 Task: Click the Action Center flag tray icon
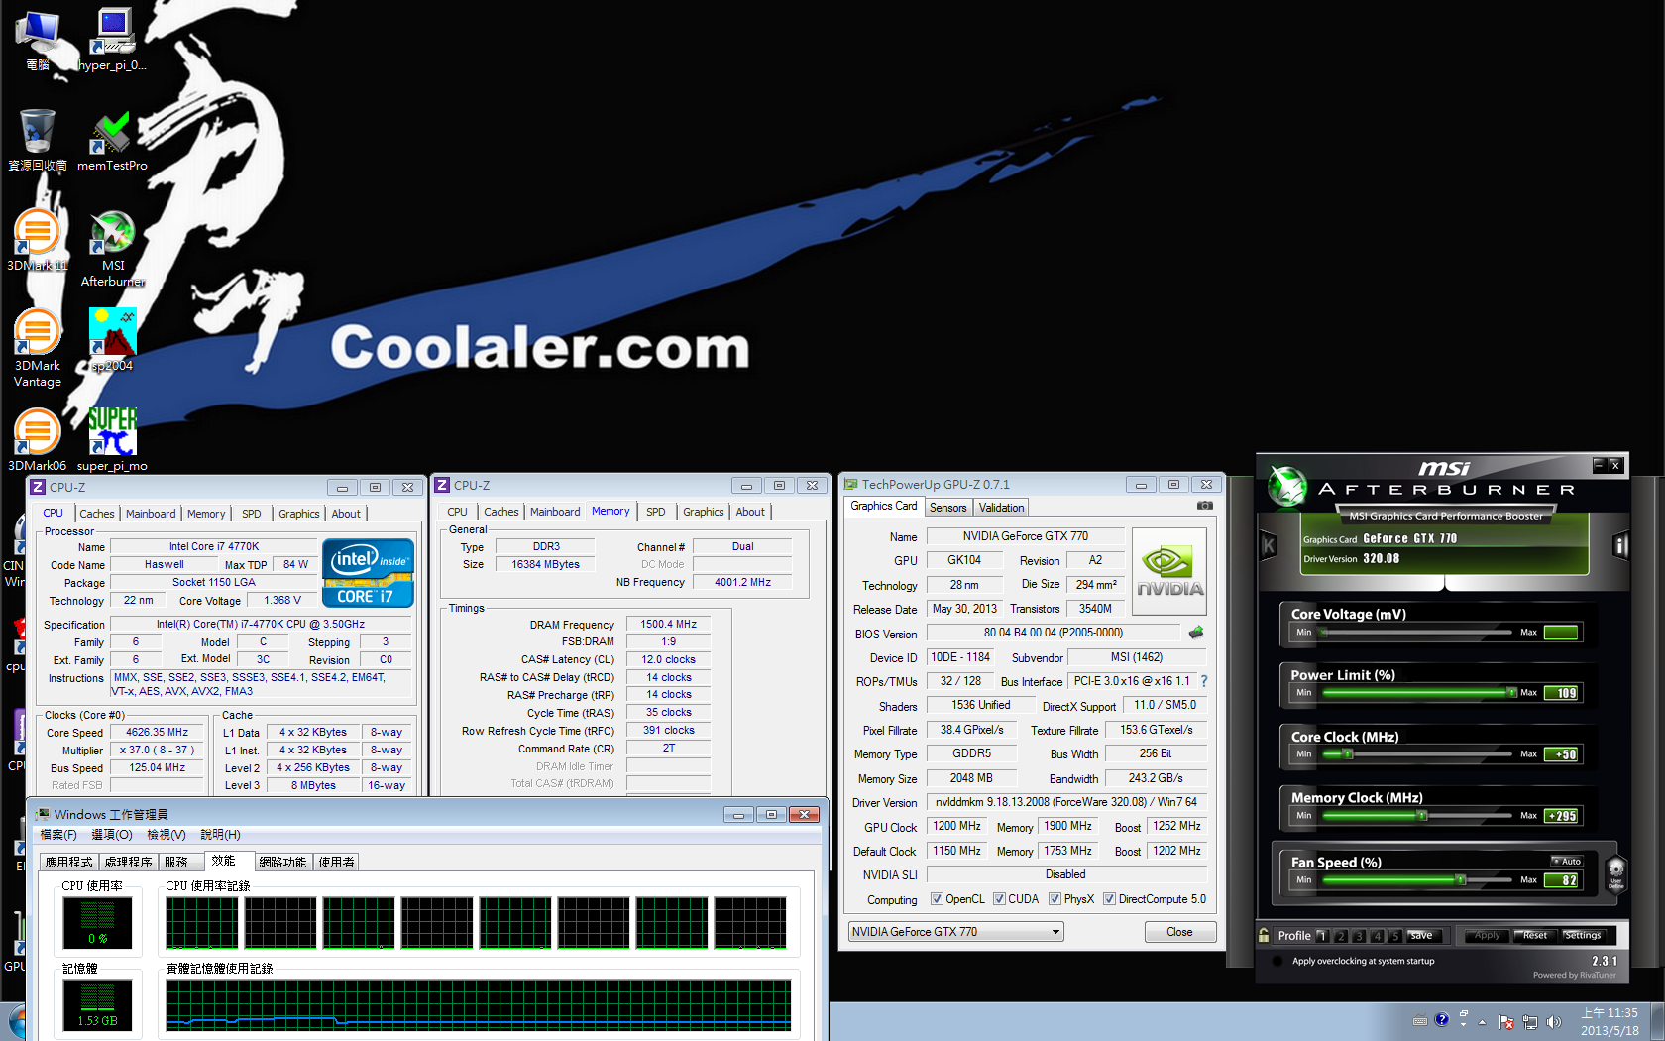pos(1506,1021)
